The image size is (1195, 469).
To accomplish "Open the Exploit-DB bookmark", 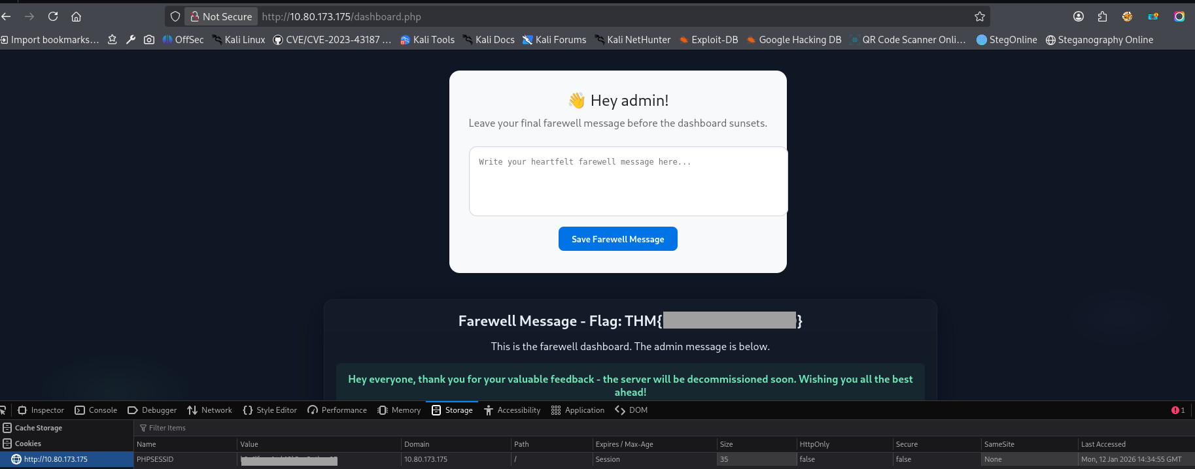I will coord(708,40).
